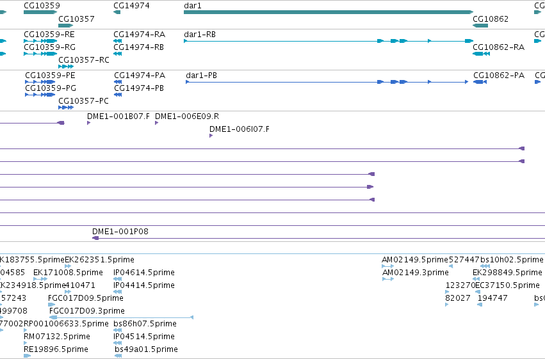The width and height of the screenshot is (545, 359).
Task: Select the dar1 gene span bar
Action: point(329,12)
